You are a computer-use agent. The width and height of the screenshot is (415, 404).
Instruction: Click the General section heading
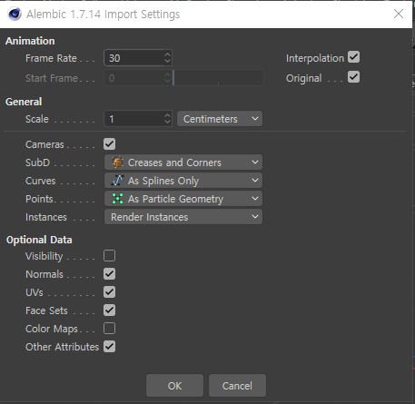pyautogui.click(x=24, y=102)
